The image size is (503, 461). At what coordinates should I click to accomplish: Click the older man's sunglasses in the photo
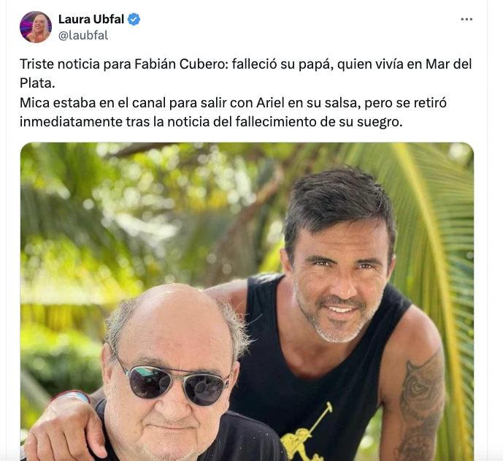click(172, 381)
